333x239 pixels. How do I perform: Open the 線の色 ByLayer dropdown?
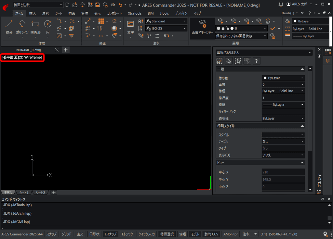tap(283, 78)
